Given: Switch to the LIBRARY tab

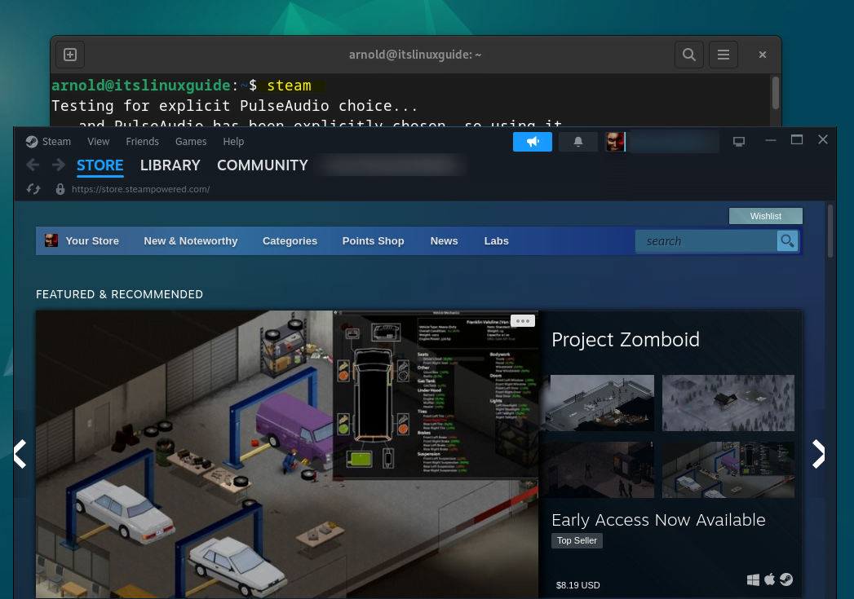Looking at the screenshot, I should click(170, 165).
